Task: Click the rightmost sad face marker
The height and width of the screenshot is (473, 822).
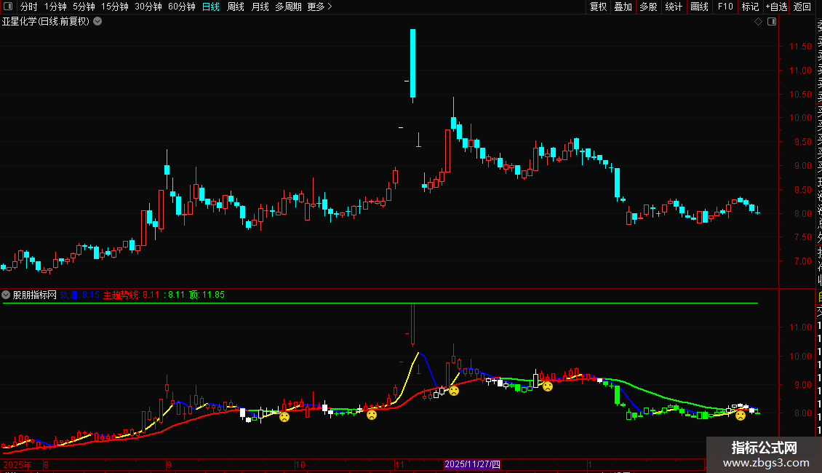Action: (x=741, y=416)
